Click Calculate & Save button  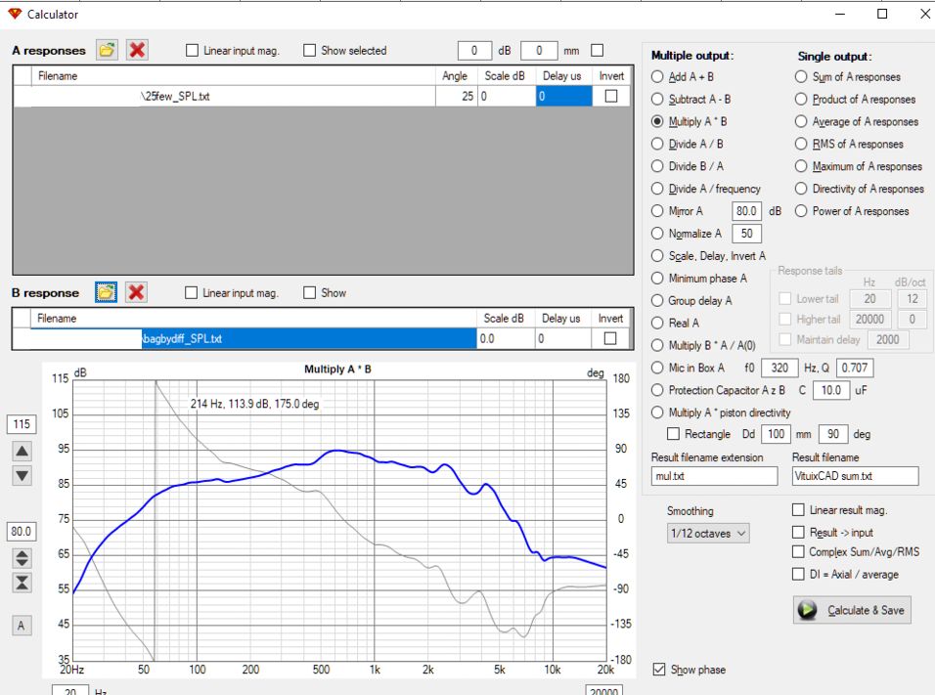(x=852, y=610)
